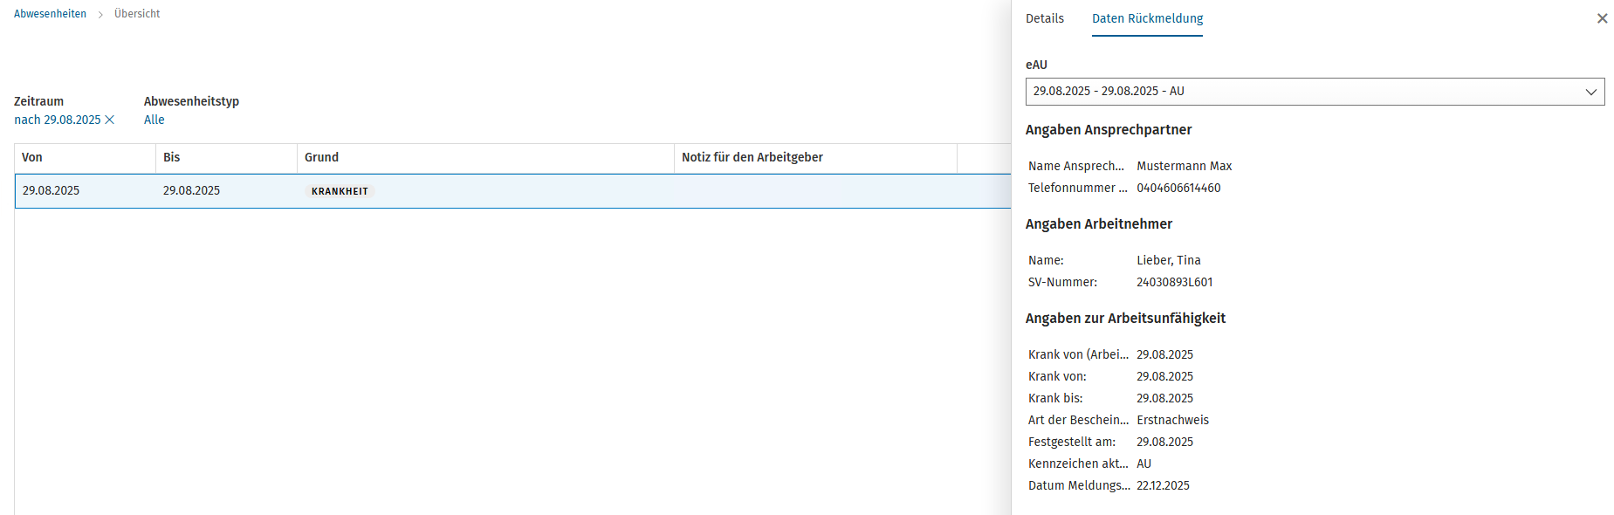This screenshot has width=1614, height=515.
Task: Click the 'Krank bis:' date value
Action: coord(1164,398)
